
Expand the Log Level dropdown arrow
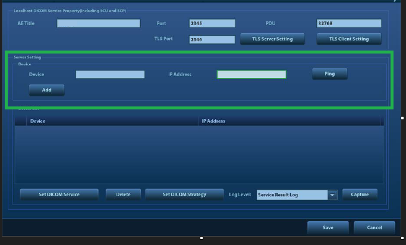tap(332, 195)
